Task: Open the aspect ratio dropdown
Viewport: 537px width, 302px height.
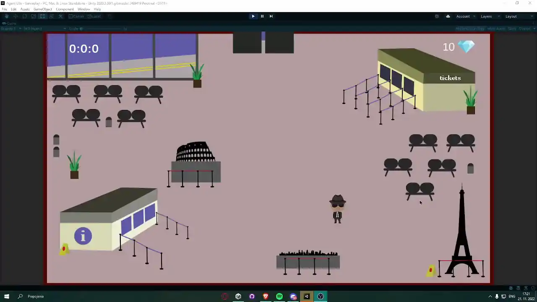Action: pos(44,29)
